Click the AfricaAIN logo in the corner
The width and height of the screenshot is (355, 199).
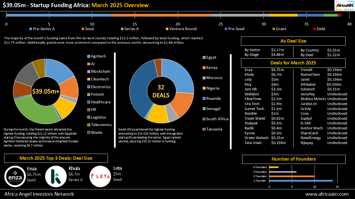[x=344, y=5]
